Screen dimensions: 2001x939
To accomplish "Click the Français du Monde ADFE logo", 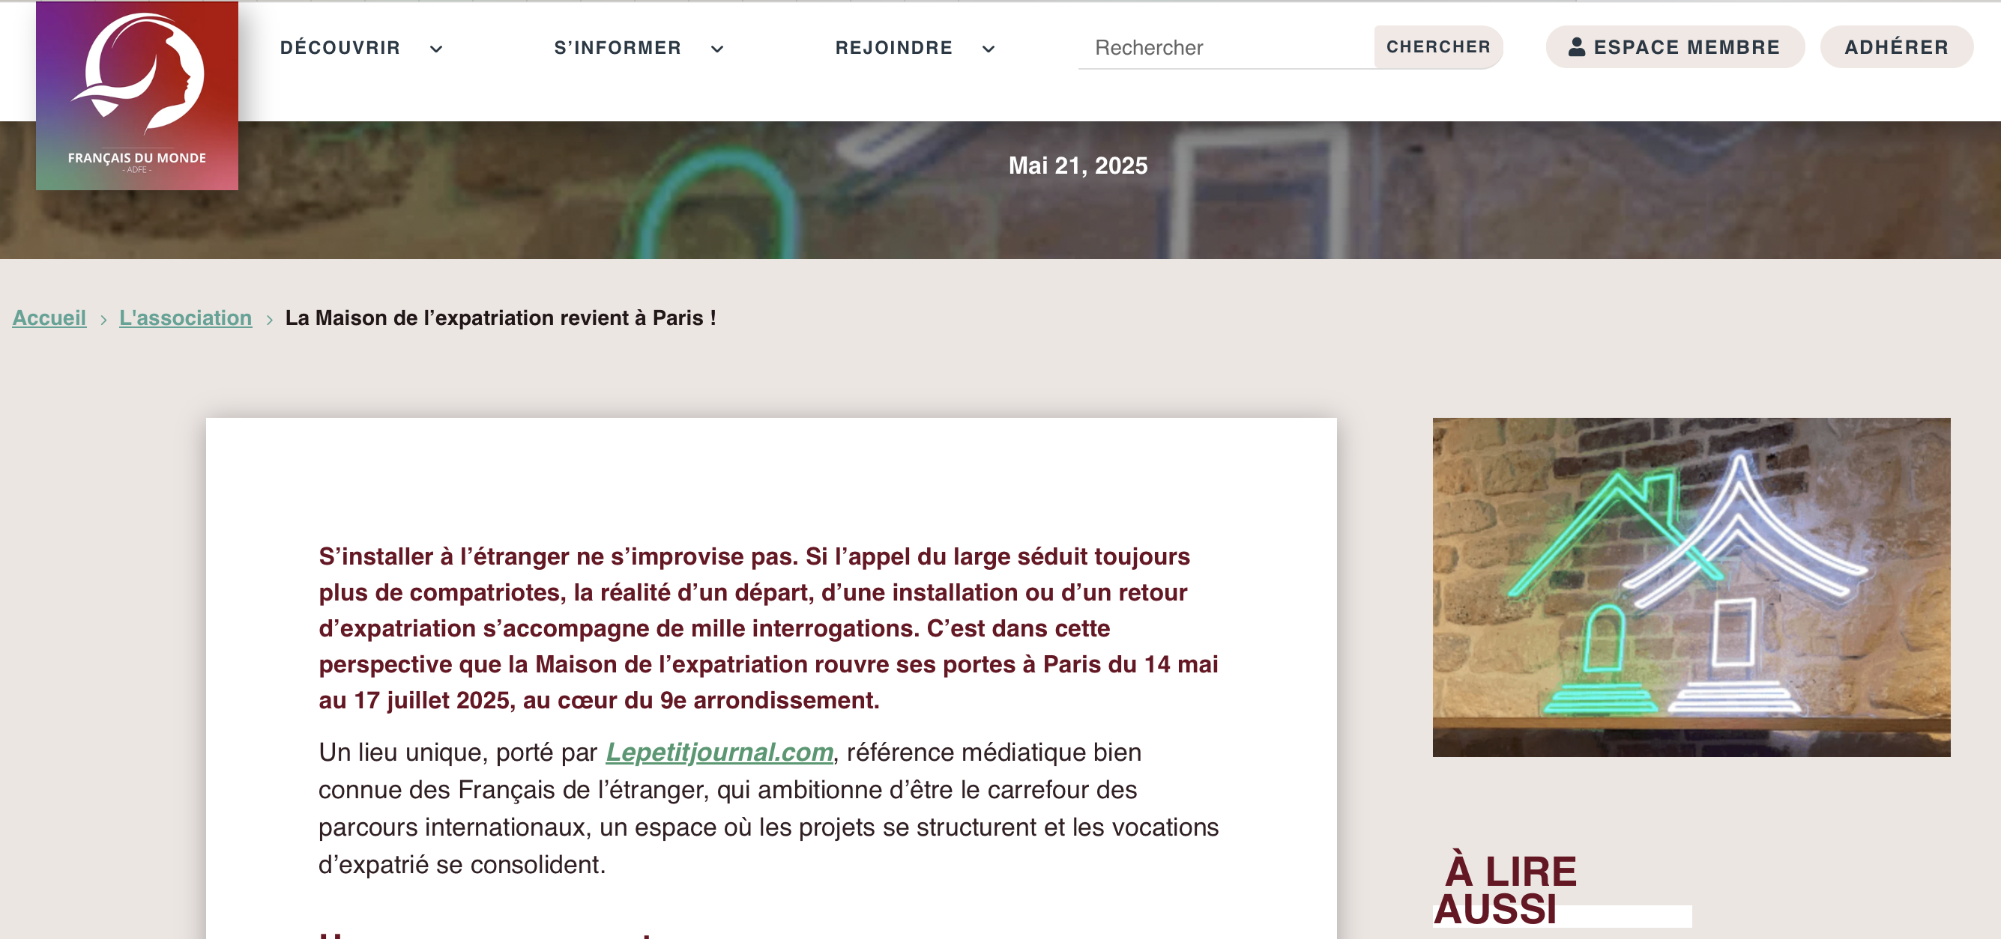I will point(136,95).
